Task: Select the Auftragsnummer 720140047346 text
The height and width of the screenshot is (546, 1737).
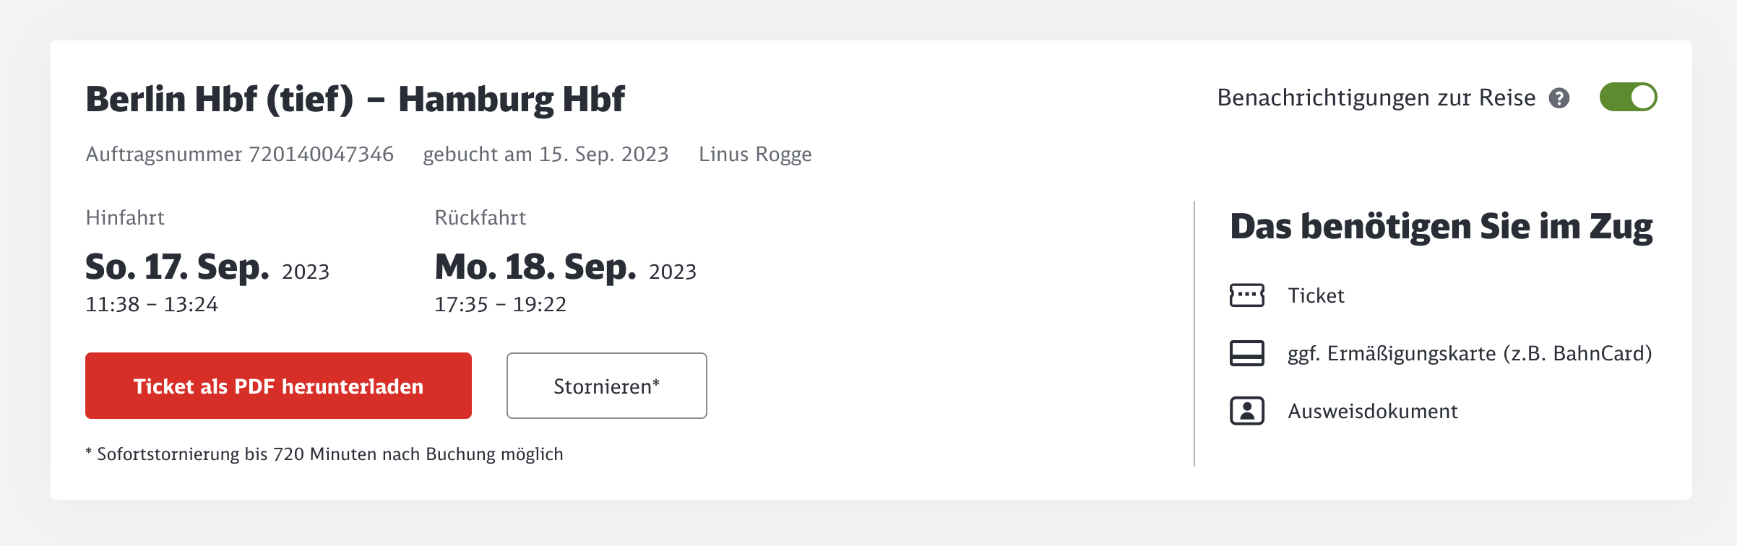Action: pyautogui.click(x=239, y=155)
